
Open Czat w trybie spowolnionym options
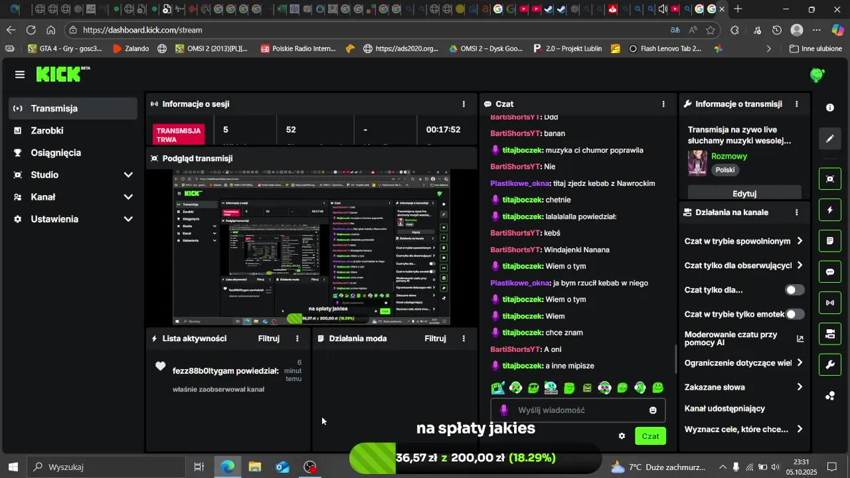tap(744, 241)
